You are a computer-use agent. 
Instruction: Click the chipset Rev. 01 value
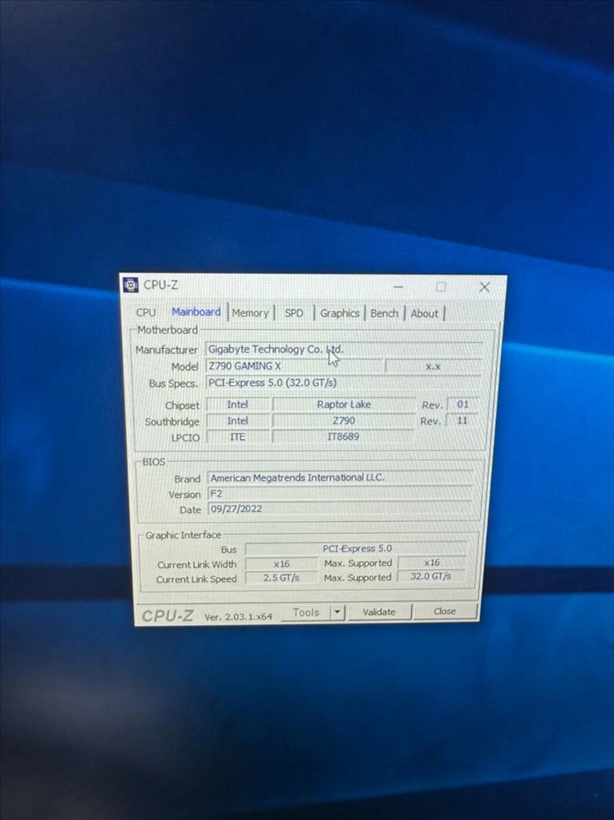(x=463, y=404)
